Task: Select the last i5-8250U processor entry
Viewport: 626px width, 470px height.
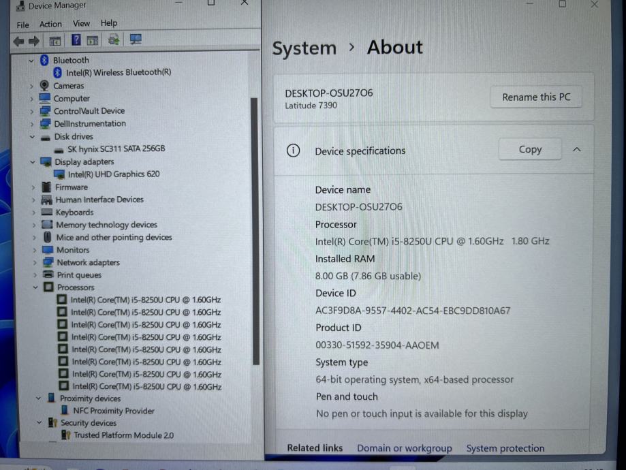Action: [147, 386]
